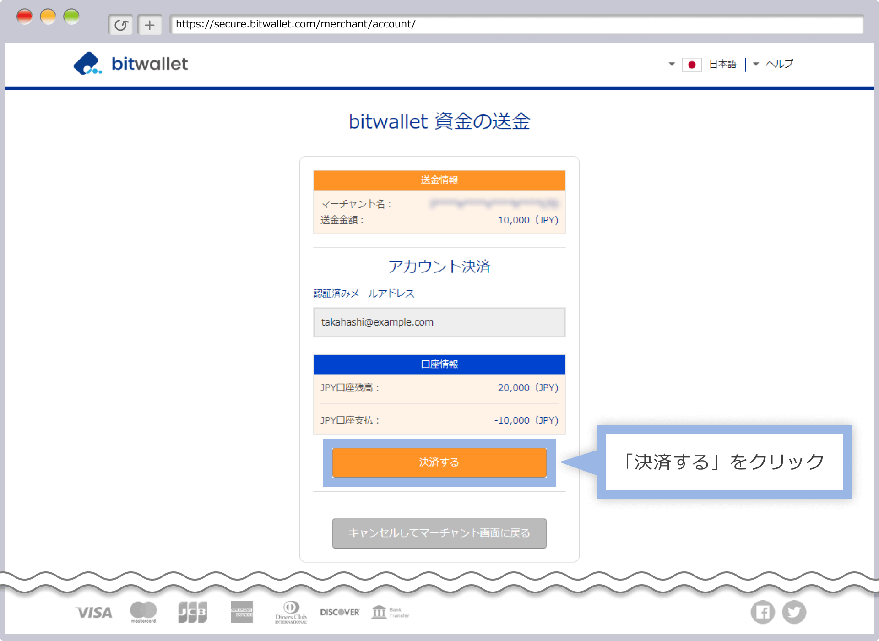Cancel and return to merchant screen

(x=439, y=533)
